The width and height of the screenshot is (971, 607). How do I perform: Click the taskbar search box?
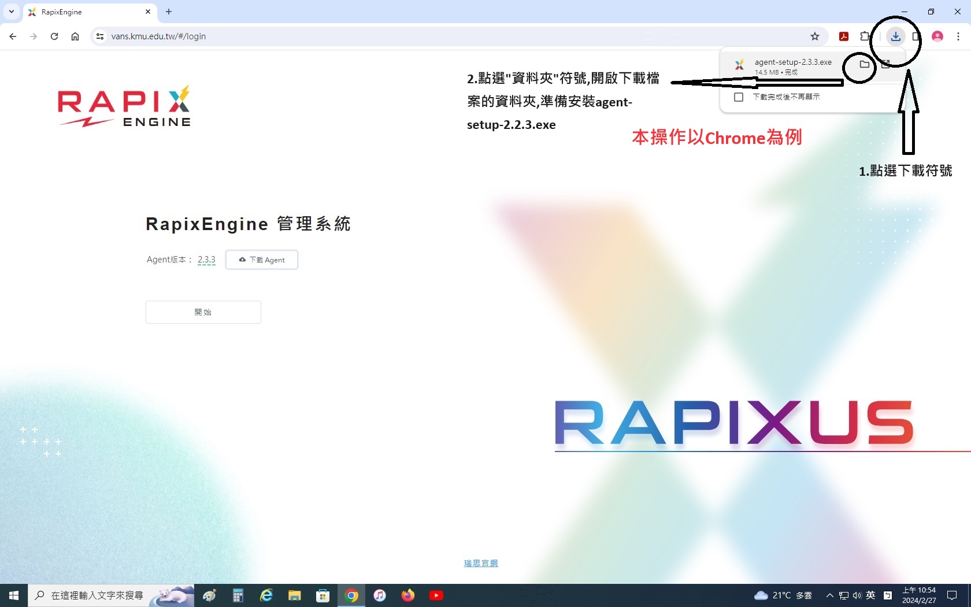111,595
